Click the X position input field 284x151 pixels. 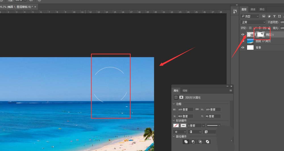pos(185,116)
